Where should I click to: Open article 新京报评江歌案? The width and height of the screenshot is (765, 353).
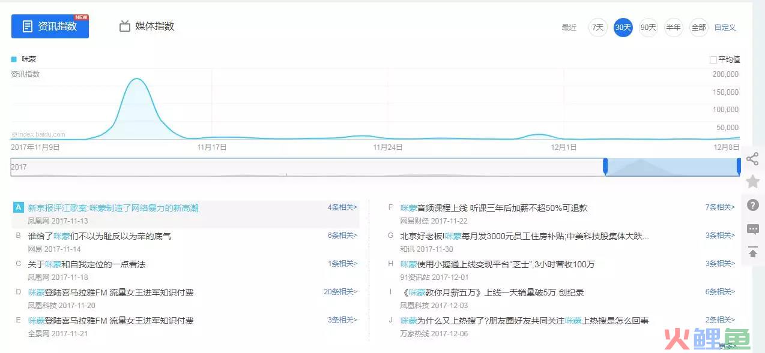pyautogui.click(x=113, y=208)
